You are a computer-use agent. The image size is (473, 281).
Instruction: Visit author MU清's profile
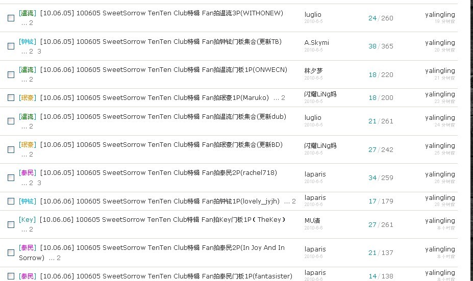(x=312, y=221)
